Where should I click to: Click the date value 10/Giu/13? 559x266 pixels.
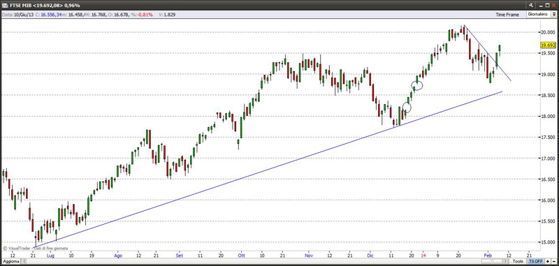[24, 15]
